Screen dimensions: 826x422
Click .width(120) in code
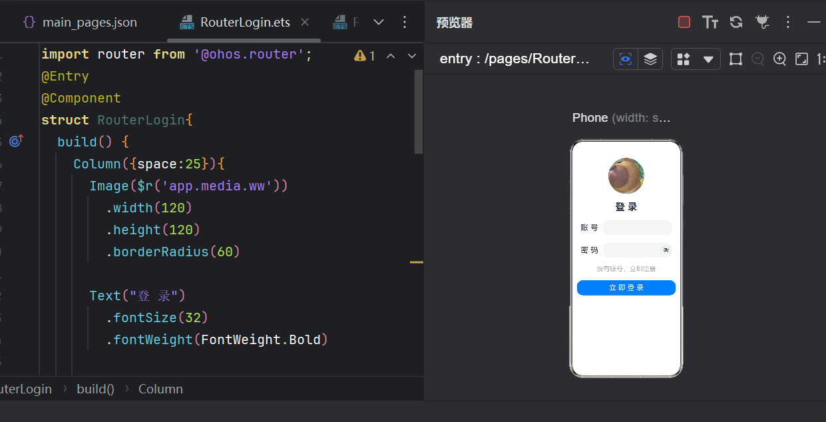coord(148,208)
